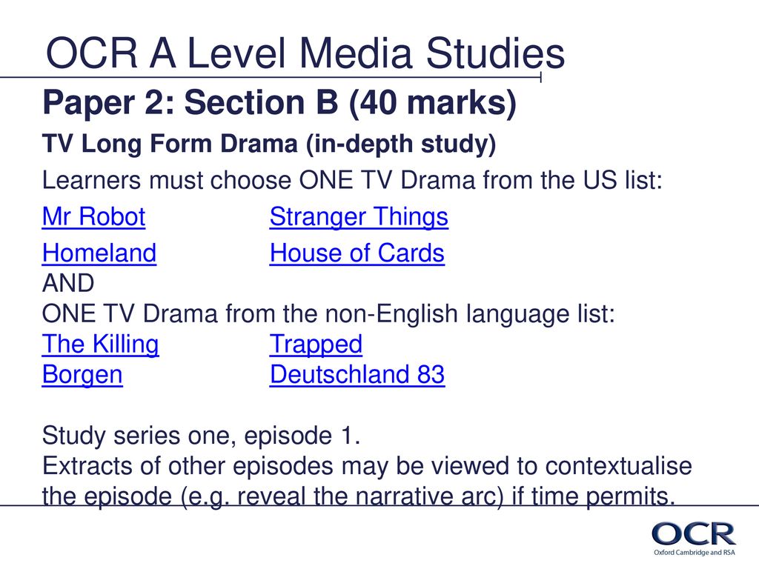Click the OCR logo in the corner
The width and height of the screenshot is (759, 569).
693,533
